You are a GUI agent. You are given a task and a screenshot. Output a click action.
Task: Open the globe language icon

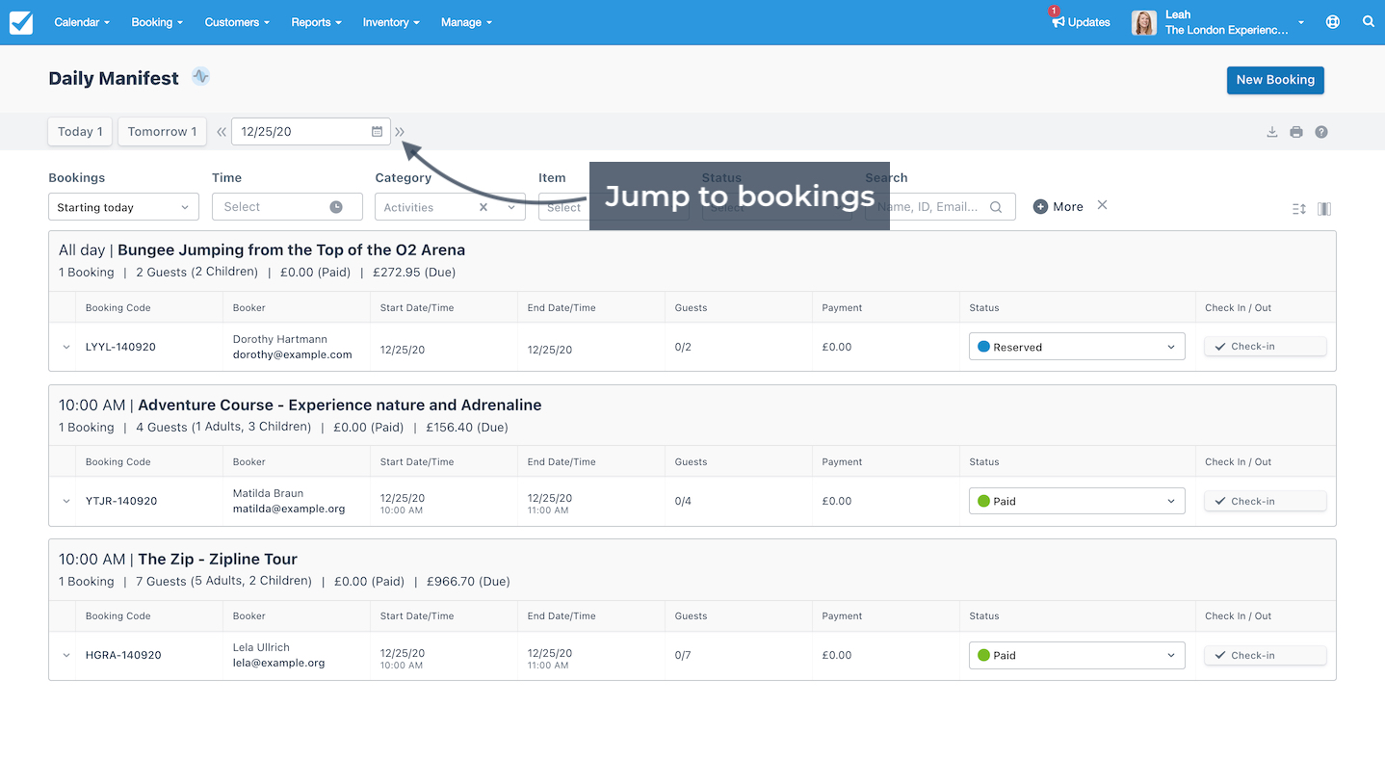click(1333, 22)
